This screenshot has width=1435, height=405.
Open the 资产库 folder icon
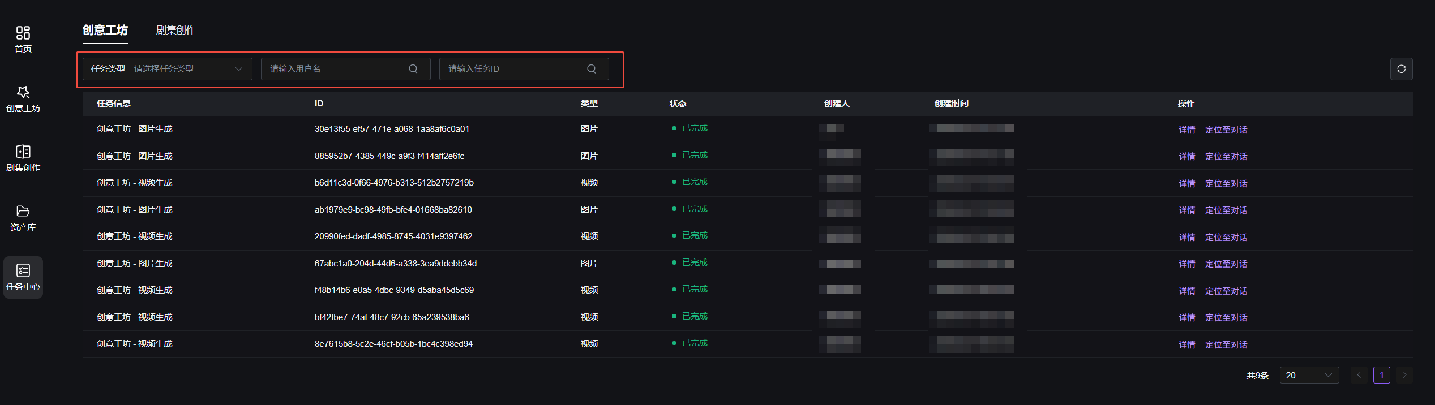coord(23,211)
